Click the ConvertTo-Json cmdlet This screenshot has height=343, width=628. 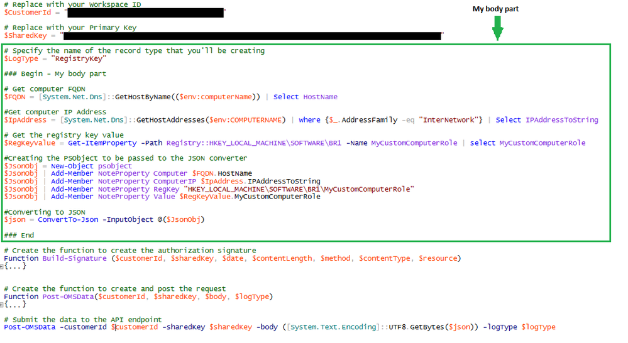tap(68, 220)
